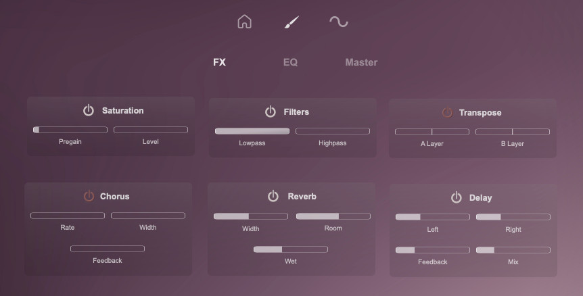Click the Chorus Feedback slider
Screen dimensions: 583x296
point(108,249)
